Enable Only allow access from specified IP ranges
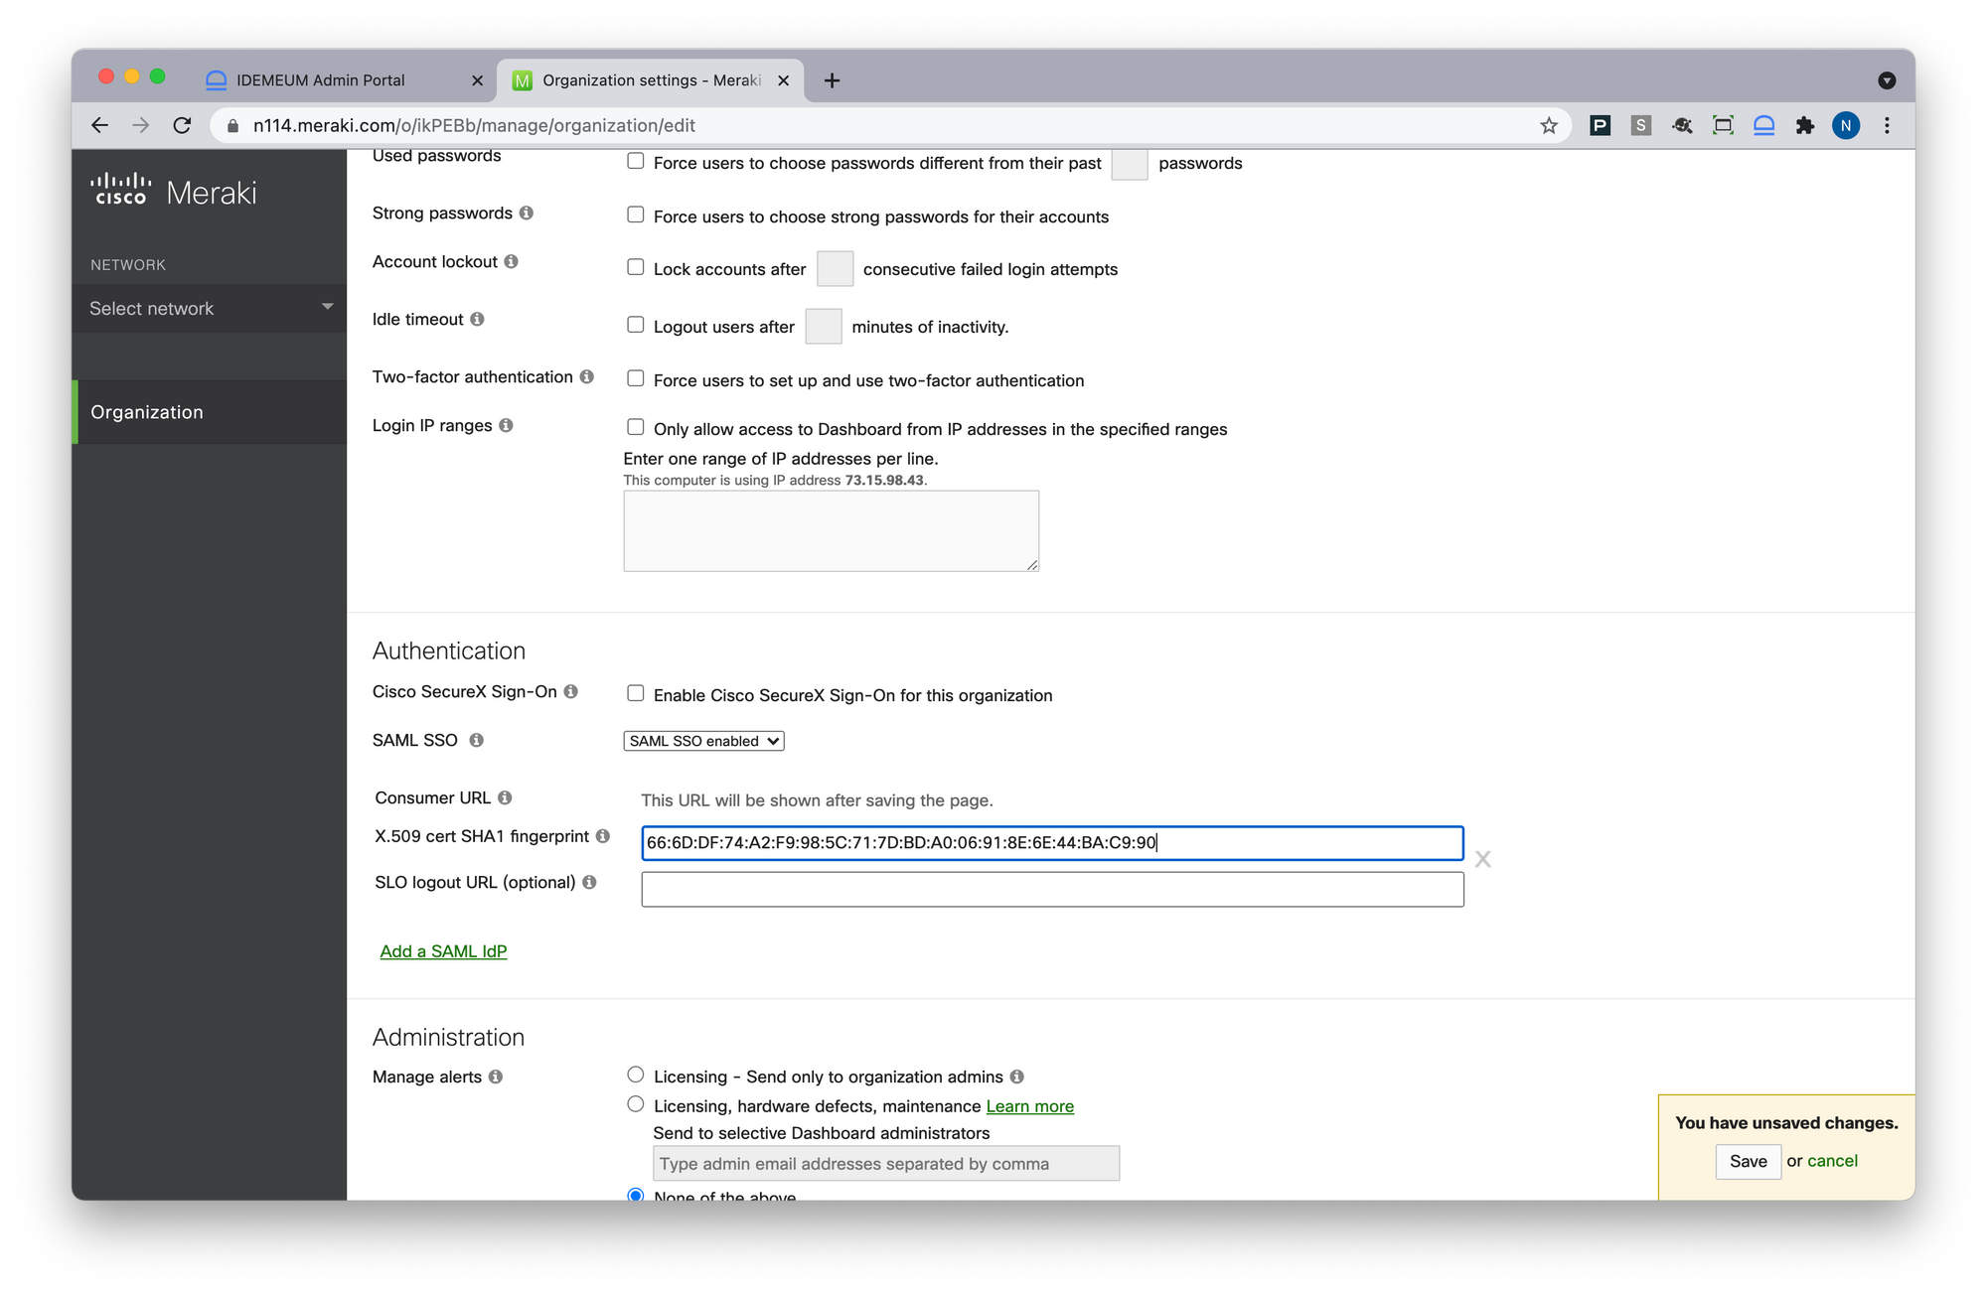The image size is (1987, 1295). click(636, 427)
